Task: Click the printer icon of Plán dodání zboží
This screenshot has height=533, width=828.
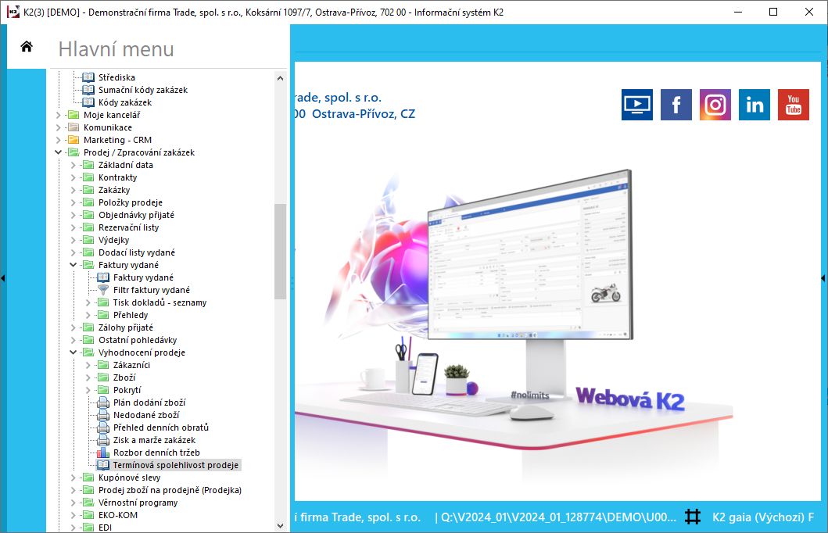Action: (x=103, y=402)
